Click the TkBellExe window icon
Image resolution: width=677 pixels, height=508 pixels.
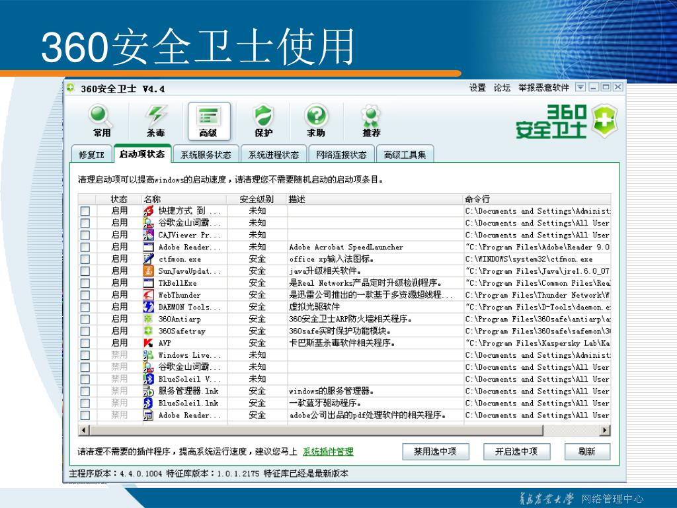coord(148,283)
